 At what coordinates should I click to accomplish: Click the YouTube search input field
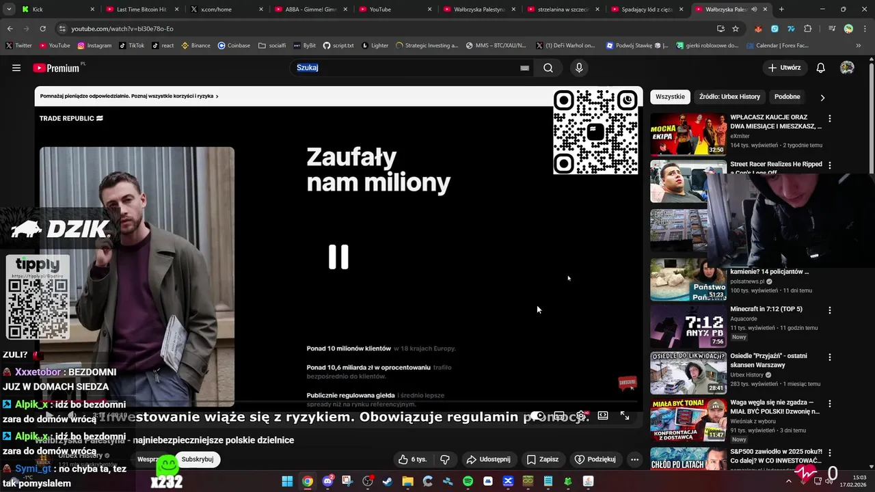[x=407, y=68]
